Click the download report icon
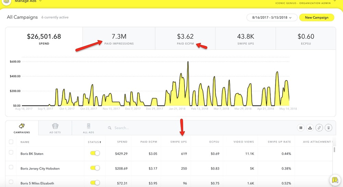 (310, 128)
